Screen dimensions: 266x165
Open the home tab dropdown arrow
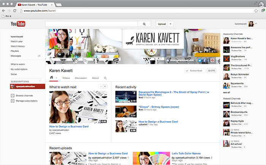[57, 78]
